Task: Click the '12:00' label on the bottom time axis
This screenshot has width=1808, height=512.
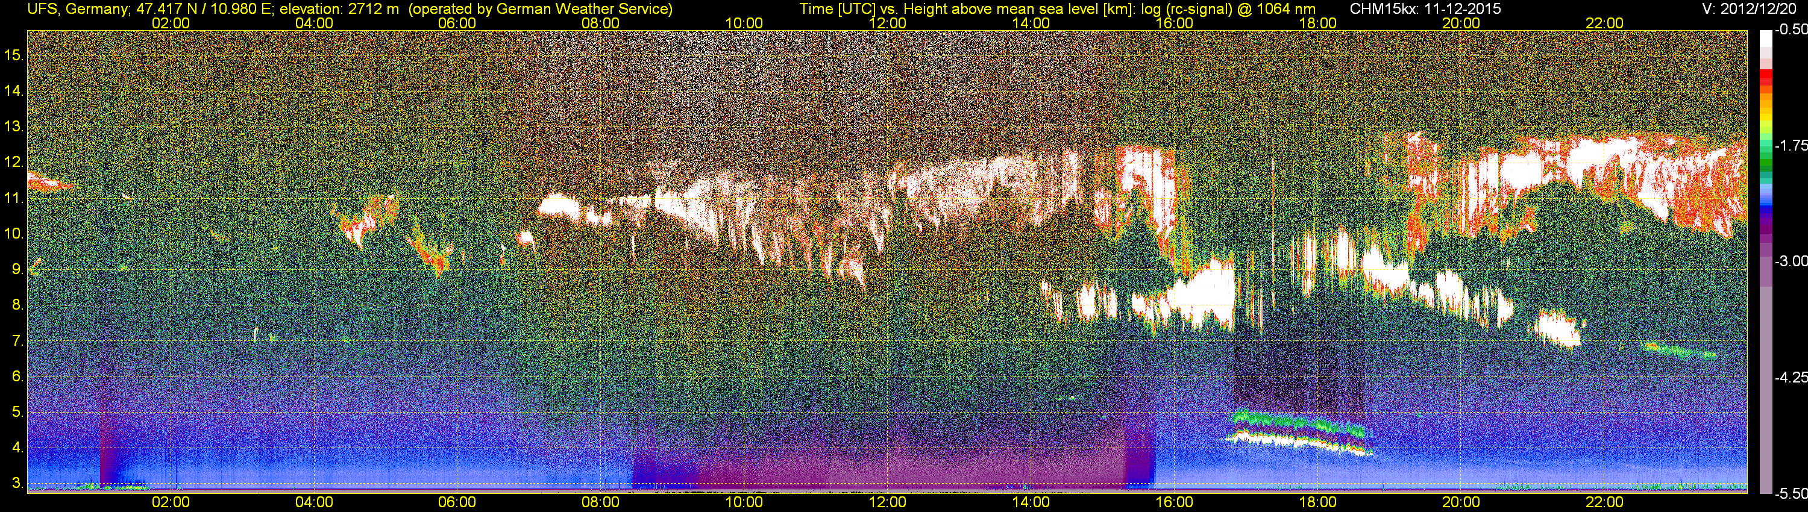Action: 888,502
